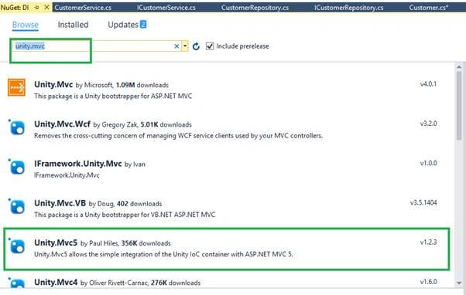Click the Unity.Mvc.Wcf description text
The image size is (466, 295).
[178, 136]
